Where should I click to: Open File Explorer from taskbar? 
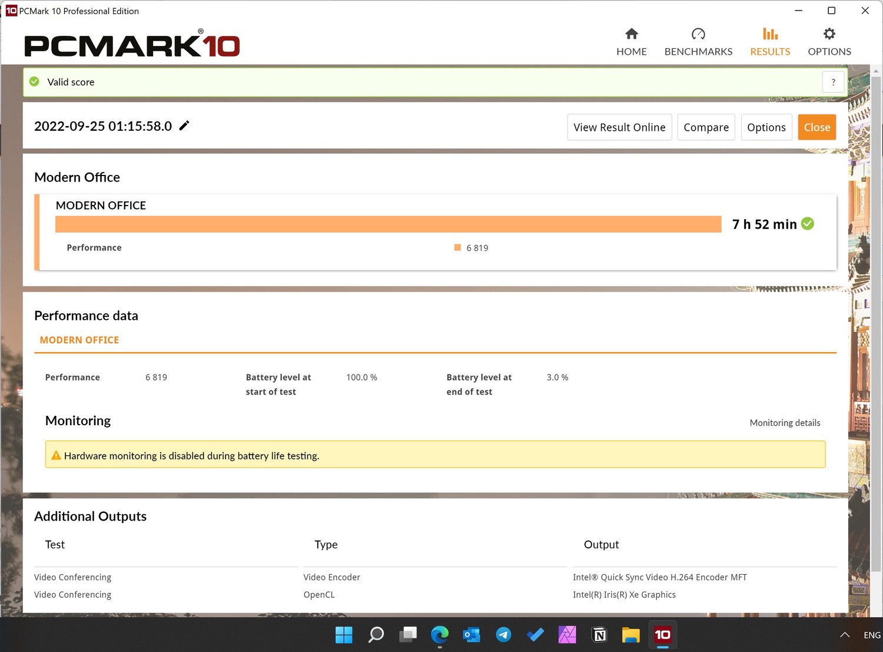point(630,635)
